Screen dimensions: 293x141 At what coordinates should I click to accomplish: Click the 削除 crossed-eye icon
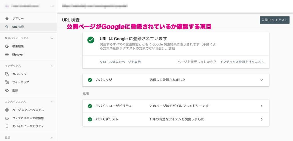pyautogui.click(x=7, y=90)
